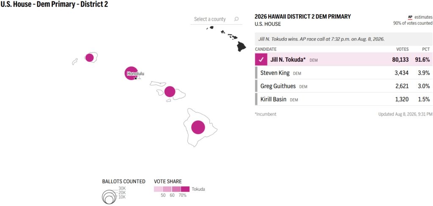Click the darkest 70% Tokuda vote share swatch

[x=185, y=189]
